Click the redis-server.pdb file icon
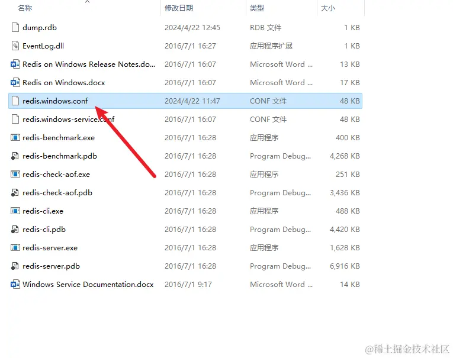 click(15, 266)
